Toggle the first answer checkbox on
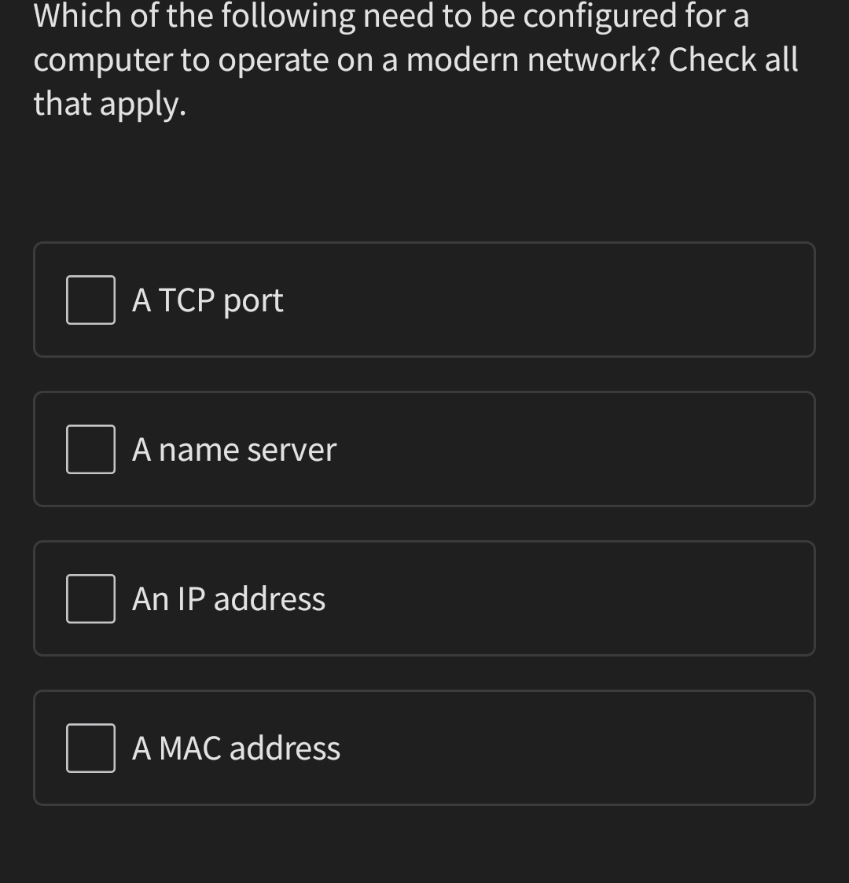The image size is (849, 883). click(x=90, y=300)
